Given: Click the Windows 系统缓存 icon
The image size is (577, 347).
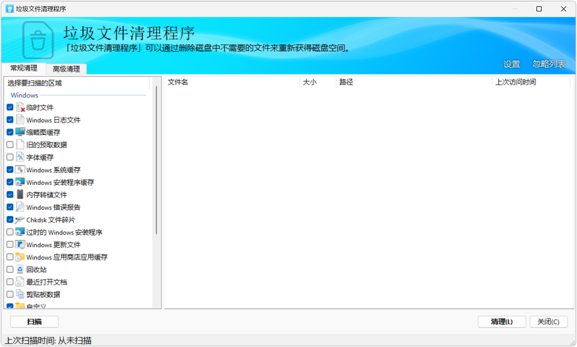Looking at the screenshot, I should (x=20, y=169).
